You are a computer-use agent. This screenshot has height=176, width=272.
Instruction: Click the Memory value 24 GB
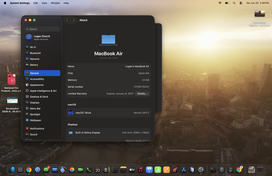[x=145, y=80]
